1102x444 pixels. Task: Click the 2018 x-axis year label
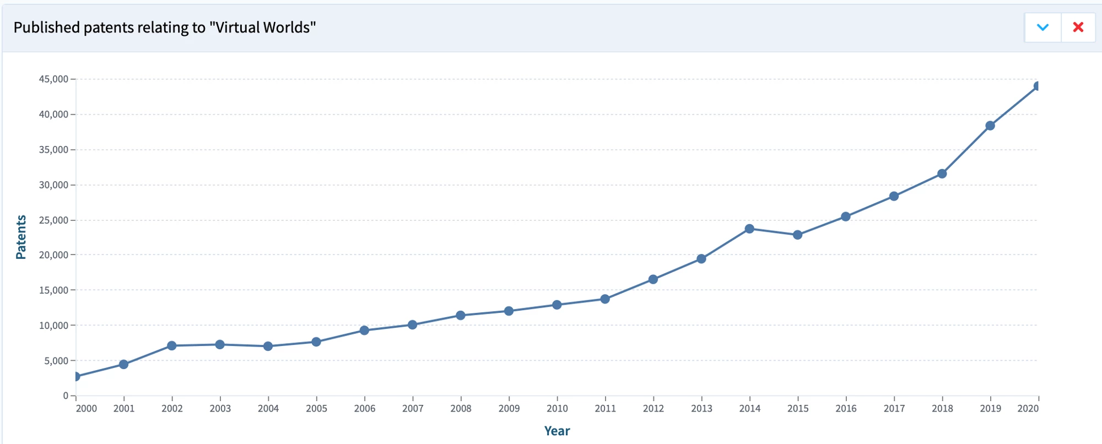[942, 408]
